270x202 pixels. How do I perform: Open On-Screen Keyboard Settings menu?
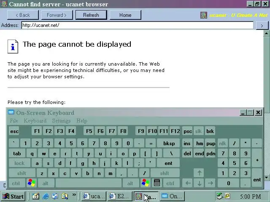[x=61, y=121]
